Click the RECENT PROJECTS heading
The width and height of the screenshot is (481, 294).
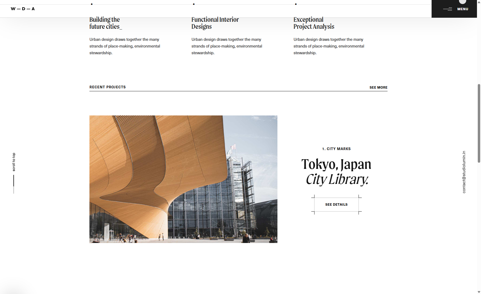[x=107, y=87]
